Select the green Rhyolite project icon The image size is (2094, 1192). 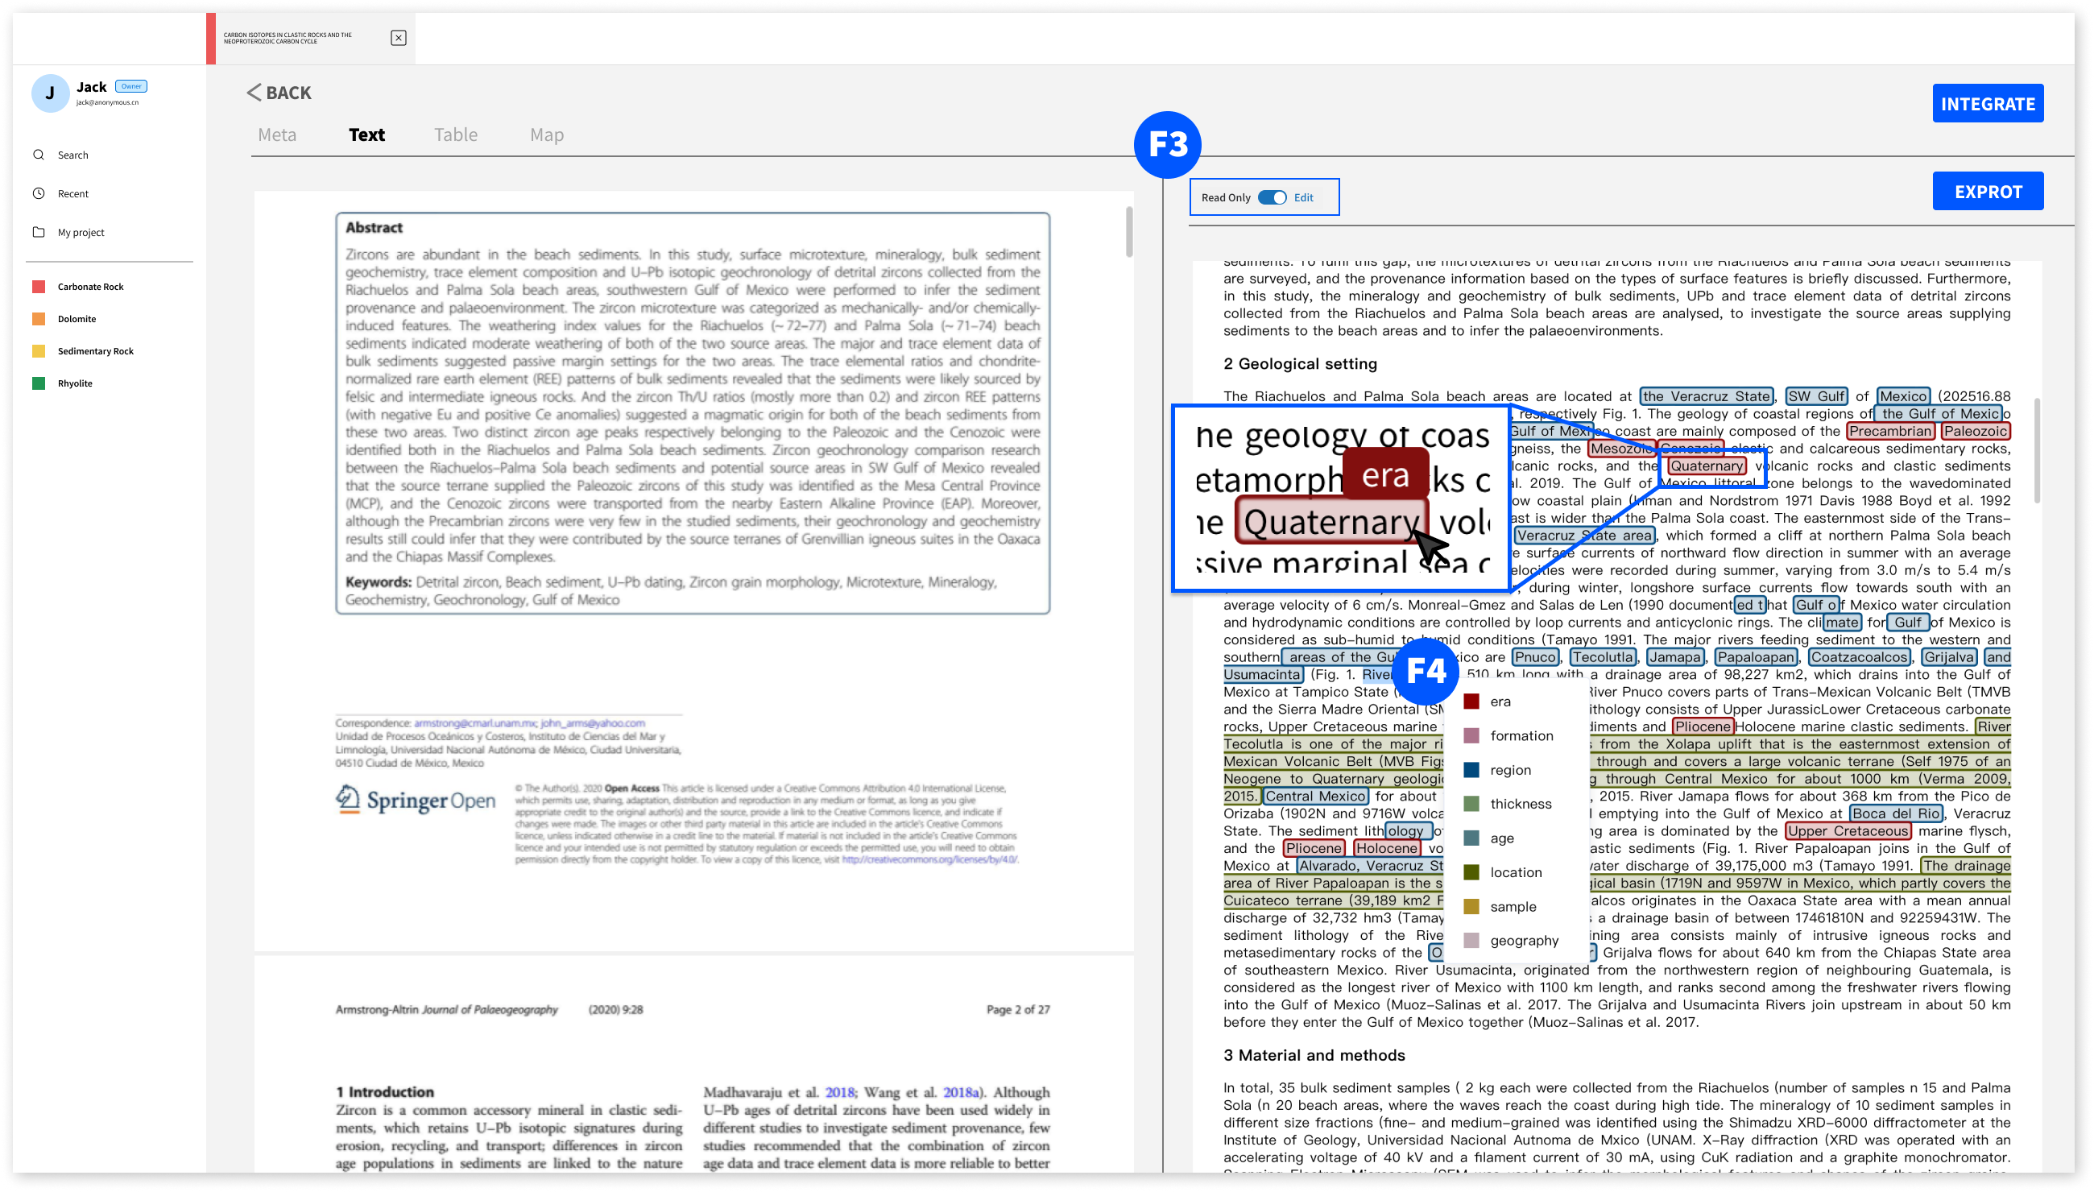pyautogui.click(x=39, y=383)
